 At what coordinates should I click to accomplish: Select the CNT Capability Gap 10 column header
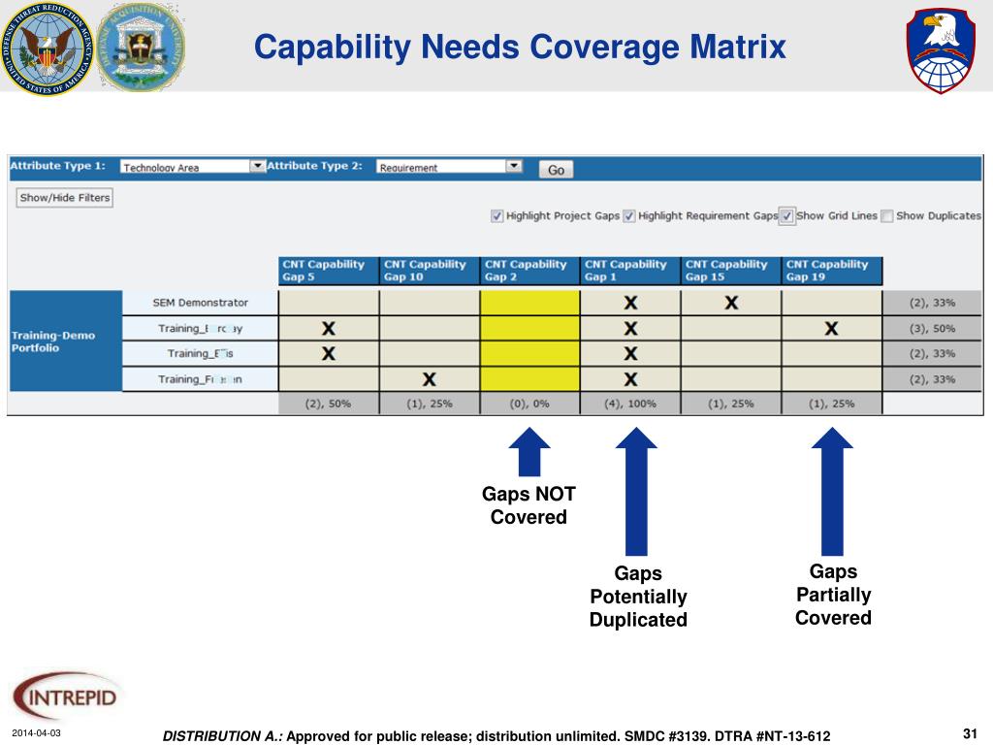[430, 271]
